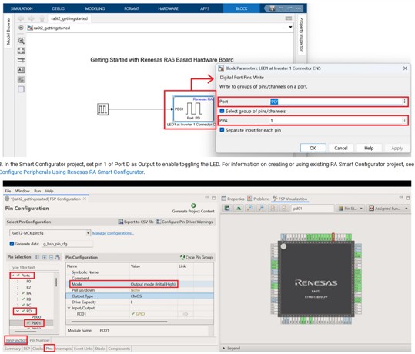This screenshot has height=354, width=415.
Task: Open the HARDWARE toolstrip tab
Action: [x=168, y=8]
